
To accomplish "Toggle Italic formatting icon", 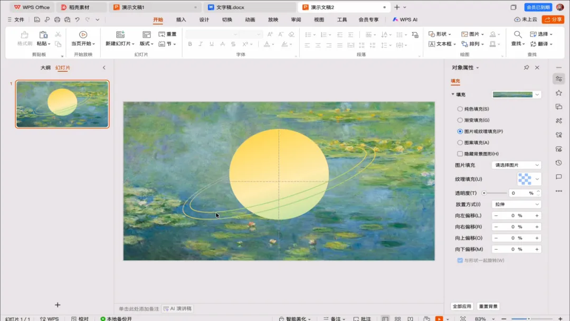I will (201, 44).
